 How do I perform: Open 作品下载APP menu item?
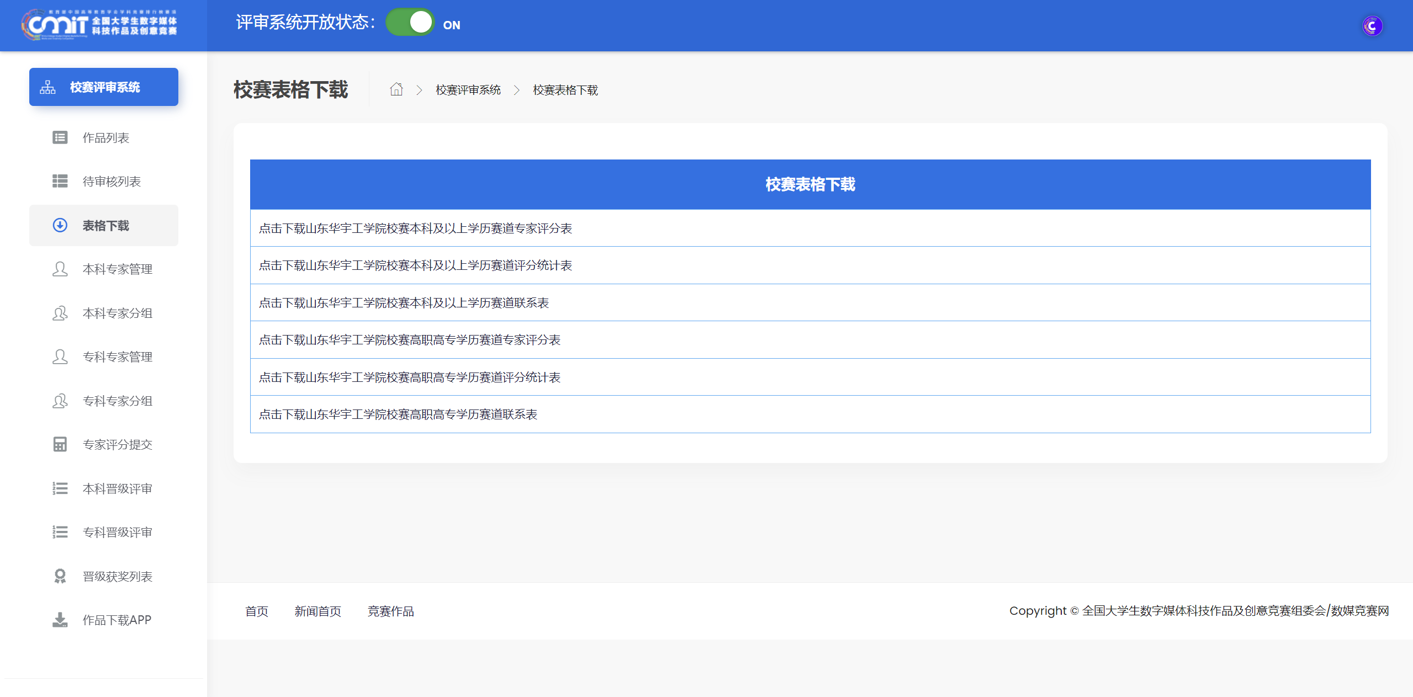pos(104,620)
